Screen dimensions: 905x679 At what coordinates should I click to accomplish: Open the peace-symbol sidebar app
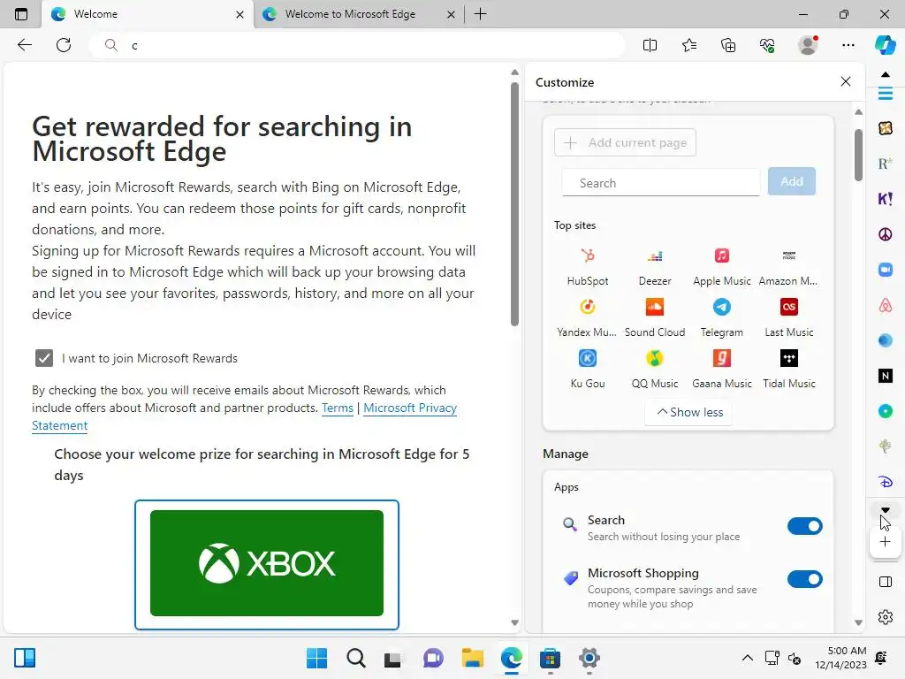click(885, 234)
